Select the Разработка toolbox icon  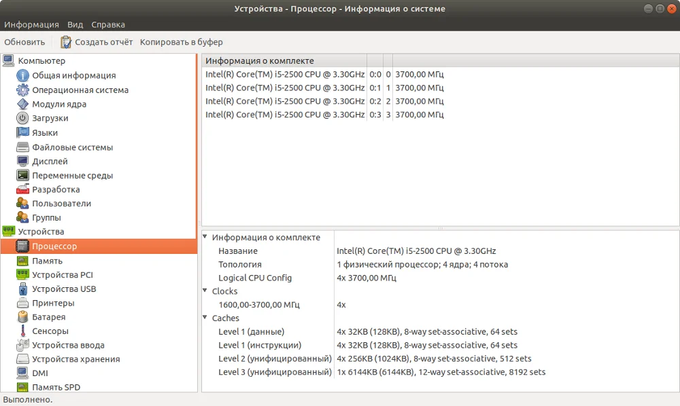(x=22, y=189)
